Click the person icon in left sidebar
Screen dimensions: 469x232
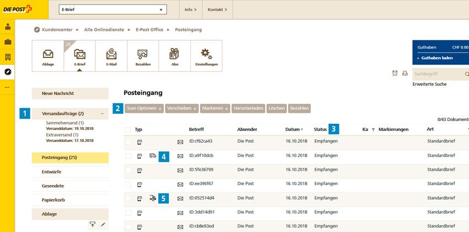[x=8, y=27]
